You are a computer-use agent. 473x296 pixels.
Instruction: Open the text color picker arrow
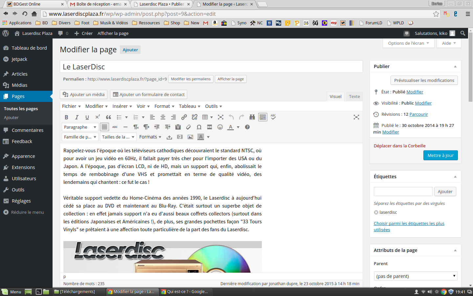point(238,127)
